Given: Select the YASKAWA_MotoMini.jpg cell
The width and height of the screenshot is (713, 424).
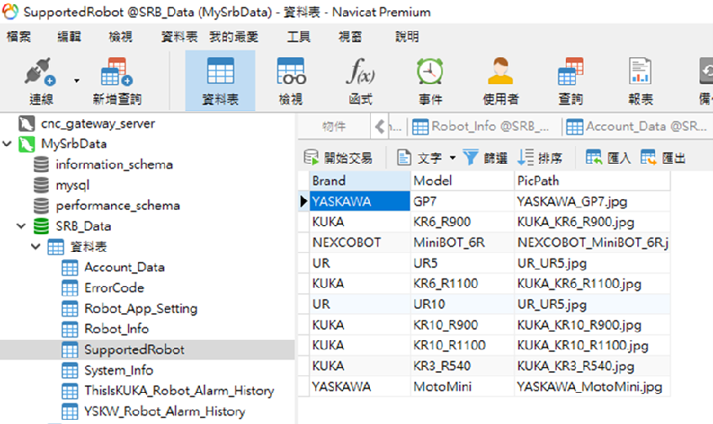Looking at the screenshot, I should click(x=592, y=387).
